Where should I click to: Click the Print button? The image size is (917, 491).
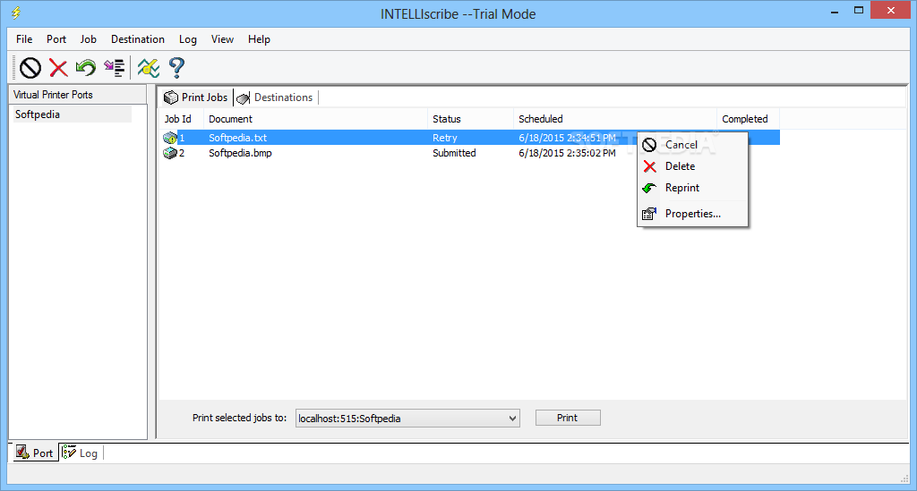(568, 418)
